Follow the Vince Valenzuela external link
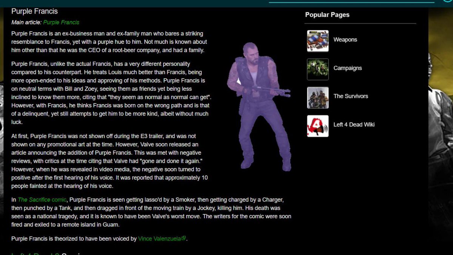The image size is (453, 255). click(x=162, y=239)
